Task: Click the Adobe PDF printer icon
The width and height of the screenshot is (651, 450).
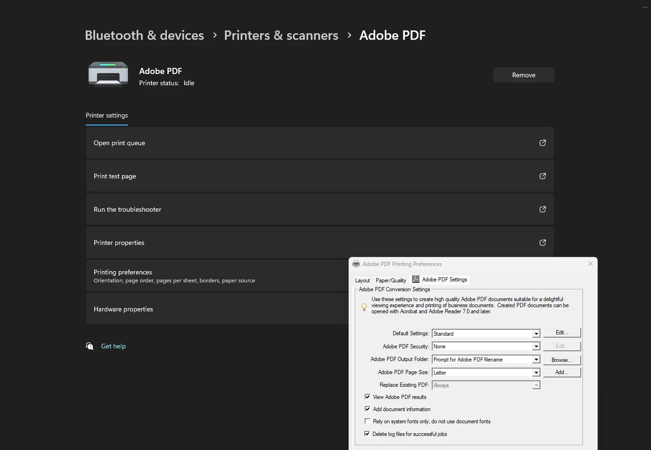Action: pyautogui.click(x=108, y=74)
